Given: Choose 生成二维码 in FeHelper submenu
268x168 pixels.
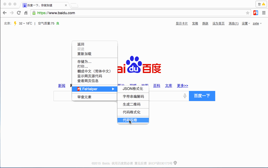Looking at the screenshot, I should [x=133, y=104].
